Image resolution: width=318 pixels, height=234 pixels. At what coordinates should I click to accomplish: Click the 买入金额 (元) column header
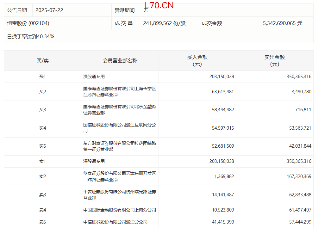pos(197,61)
